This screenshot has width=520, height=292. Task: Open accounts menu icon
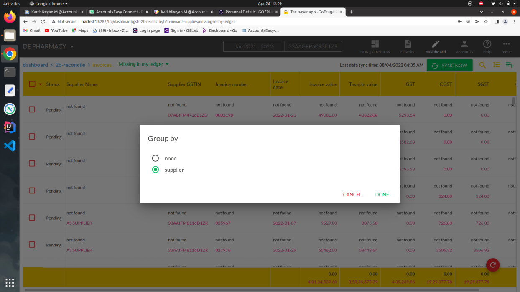click(464, 47)
